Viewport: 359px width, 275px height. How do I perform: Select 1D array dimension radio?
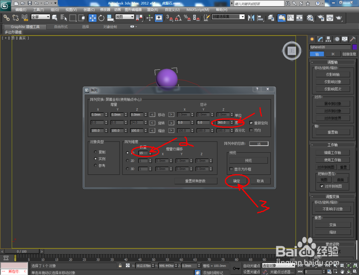tap(127, 152)
